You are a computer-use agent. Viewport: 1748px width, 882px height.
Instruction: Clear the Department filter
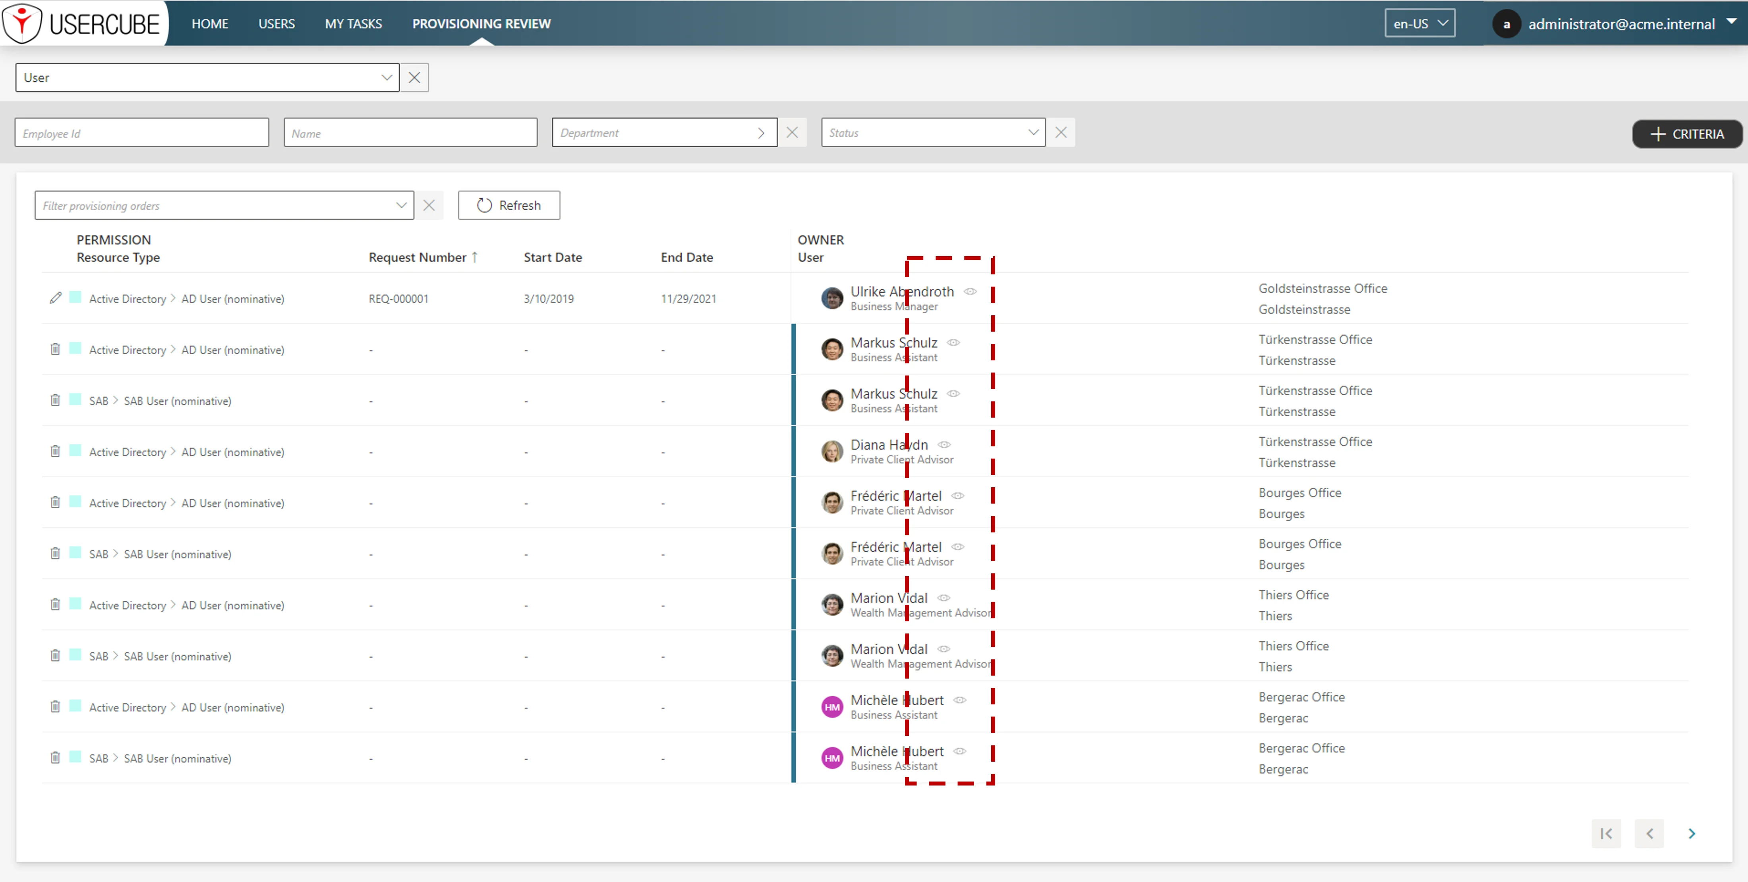click(x=792, y=132)
